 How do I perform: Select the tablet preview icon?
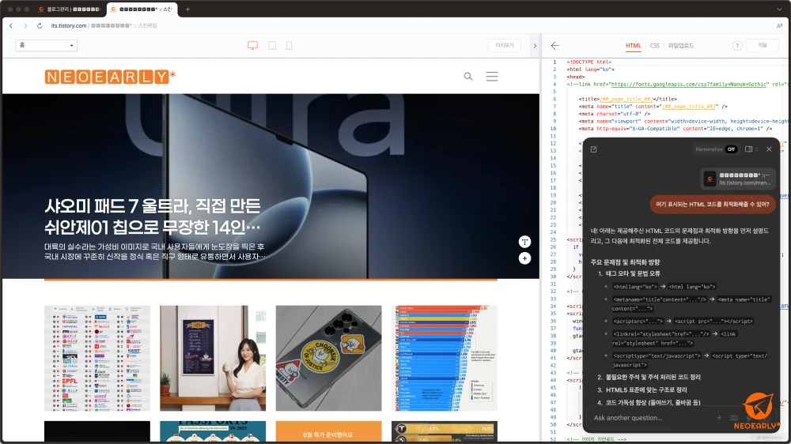(x=272, y=45)
